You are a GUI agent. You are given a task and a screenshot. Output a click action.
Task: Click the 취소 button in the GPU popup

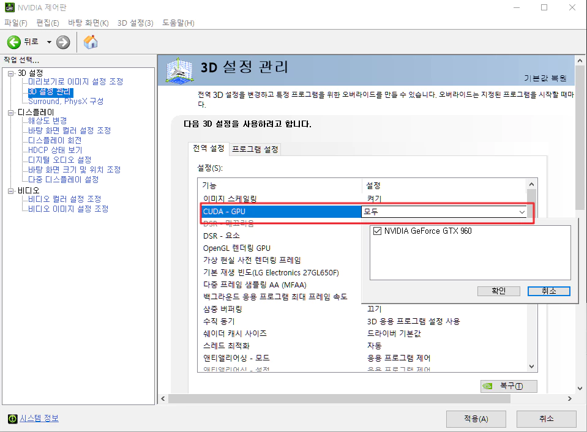pyautogui.click(x=549, y=291)
